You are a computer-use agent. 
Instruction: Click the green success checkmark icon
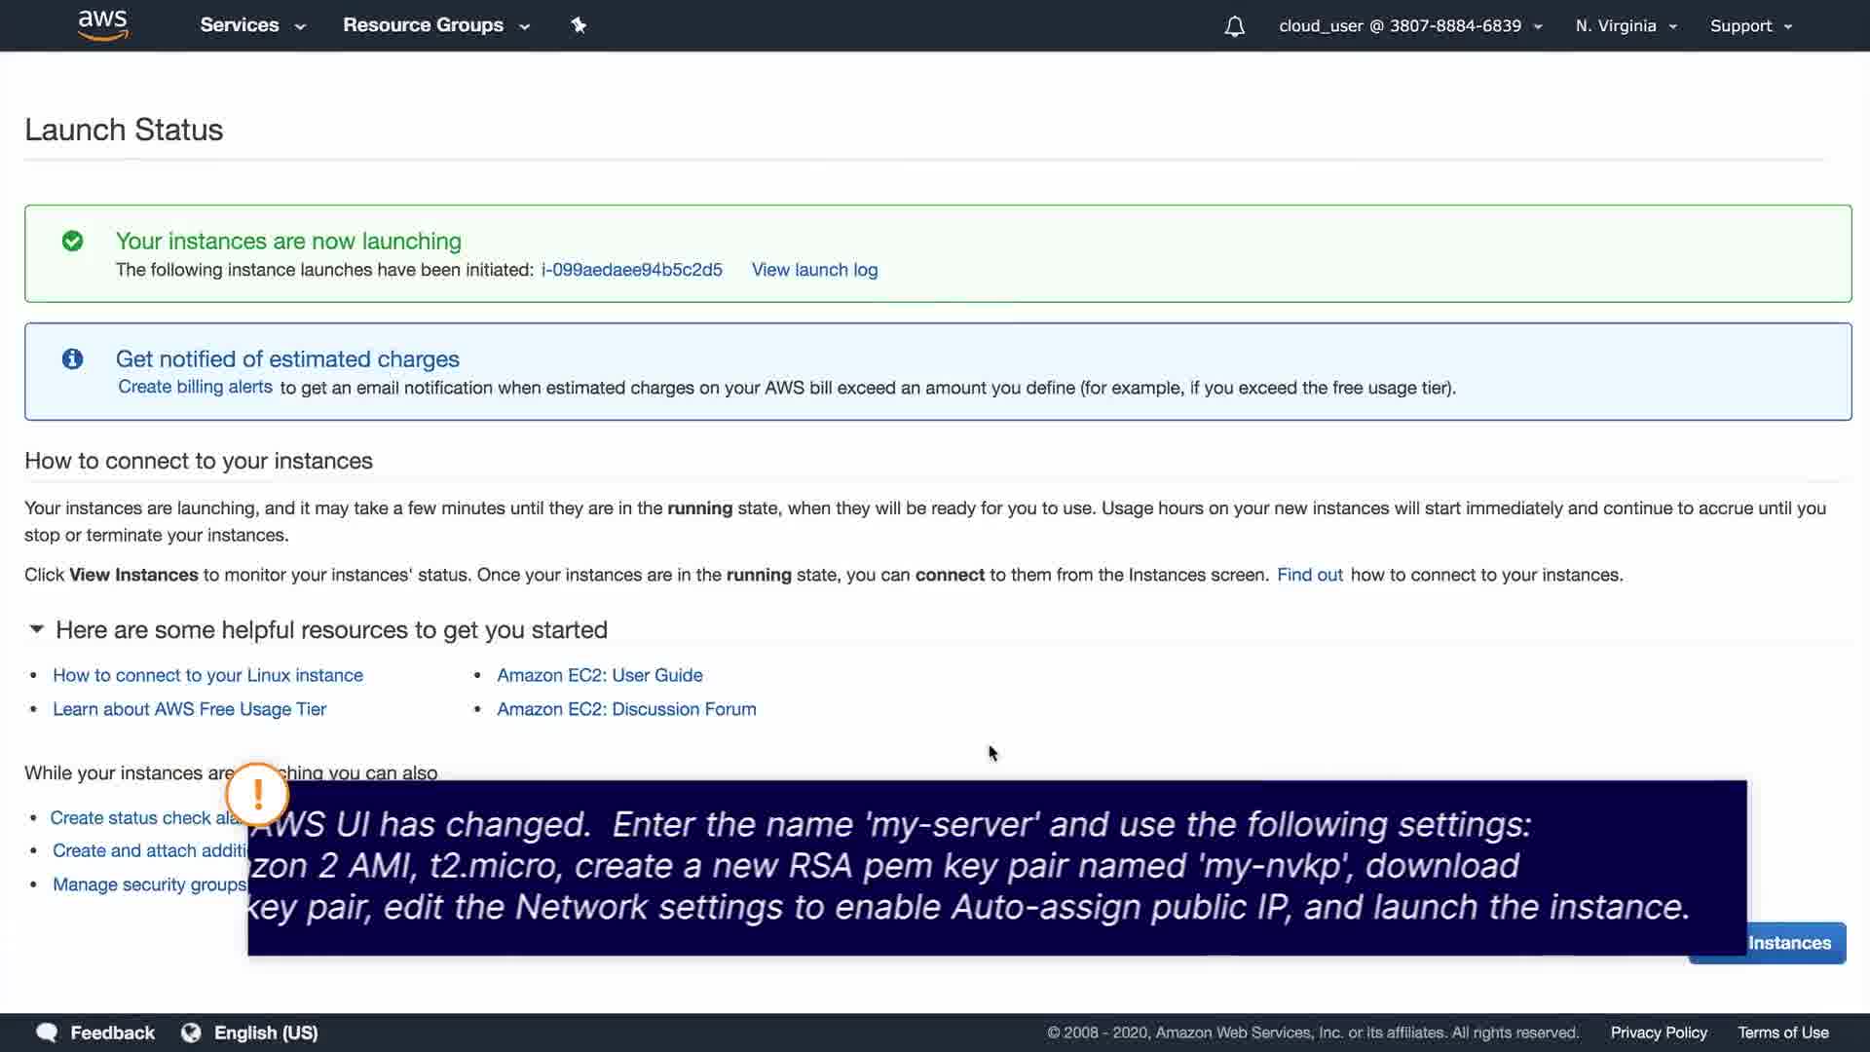[72, 241]
